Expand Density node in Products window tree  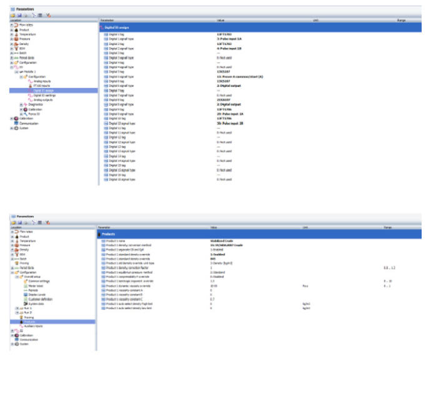pyautogui.click(x=12, y=250)
